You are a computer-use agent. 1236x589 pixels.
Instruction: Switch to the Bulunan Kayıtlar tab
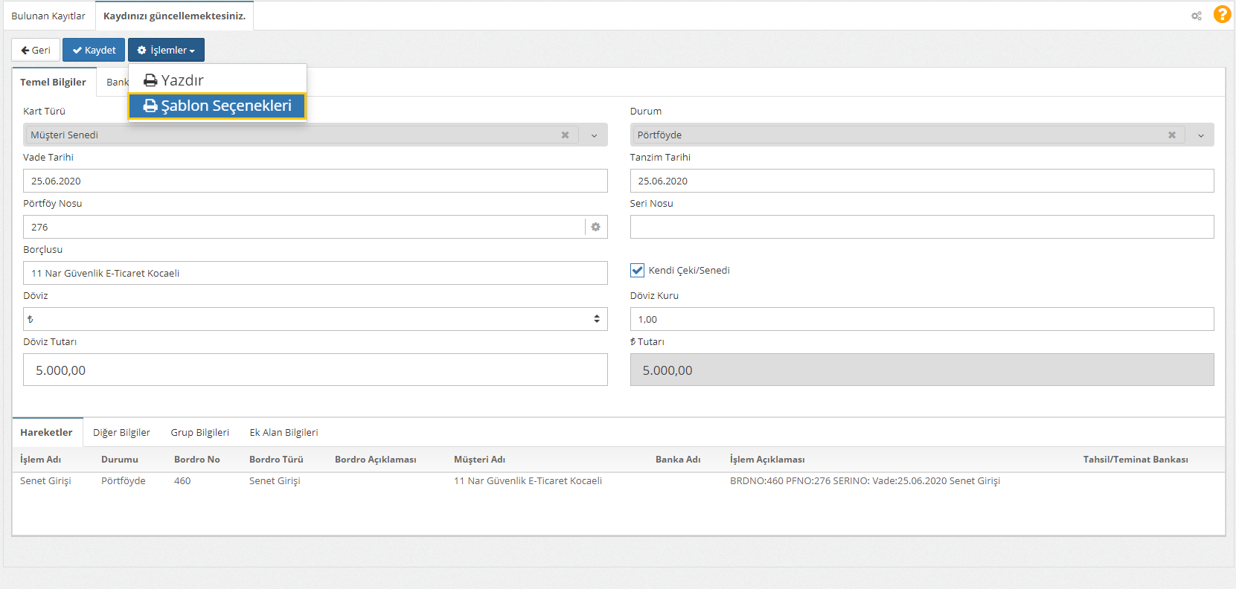point(48,16)
